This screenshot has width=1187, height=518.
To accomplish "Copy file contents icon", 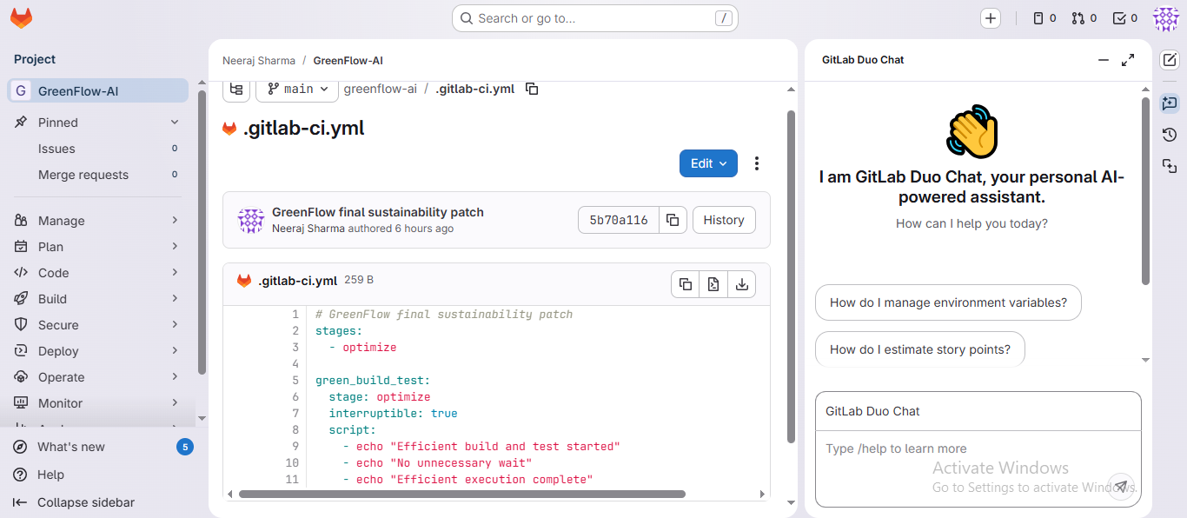I will pos(686,284).
